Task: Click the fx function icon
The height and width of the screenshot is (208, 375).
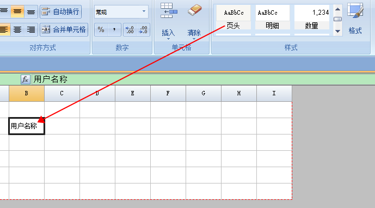Action: point(26,79)
